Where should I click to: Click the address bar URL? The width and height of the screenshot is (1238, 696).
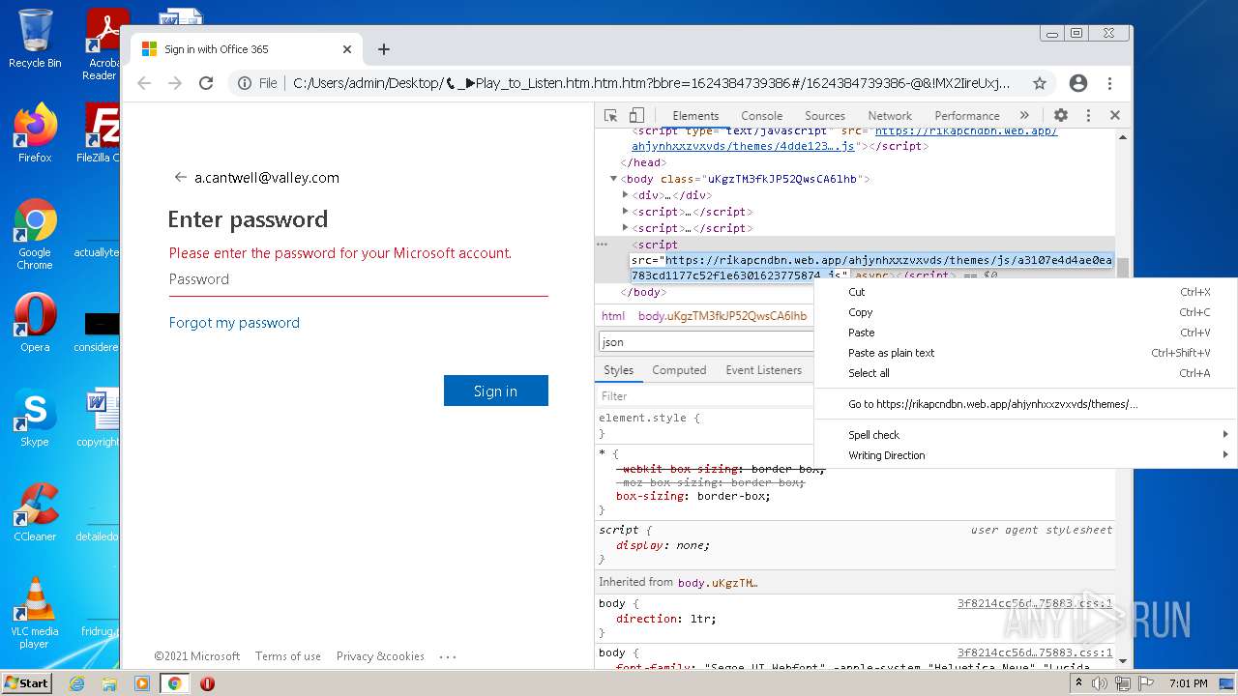[x=651, y=83]
